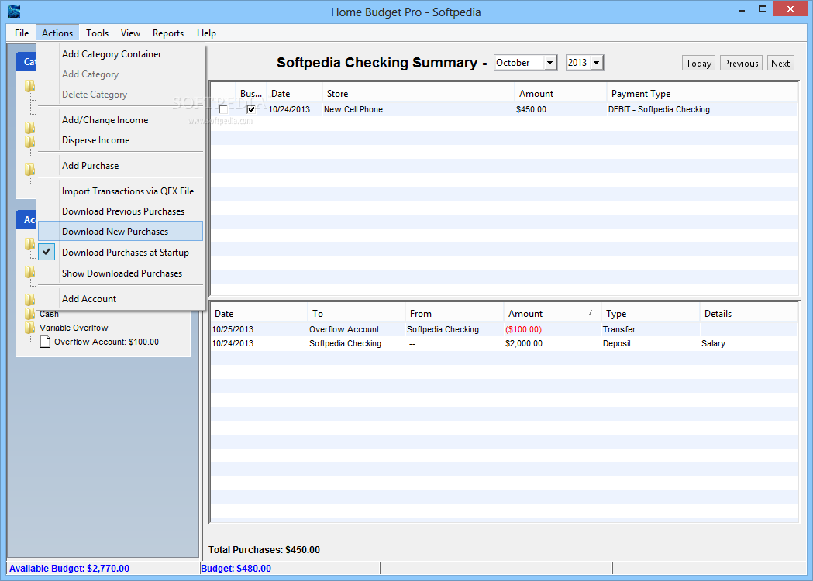Image resolution: width=813 pixels, height=581 pixels.
Task: Select Download Previous Purchases
Action: [120, 211]
